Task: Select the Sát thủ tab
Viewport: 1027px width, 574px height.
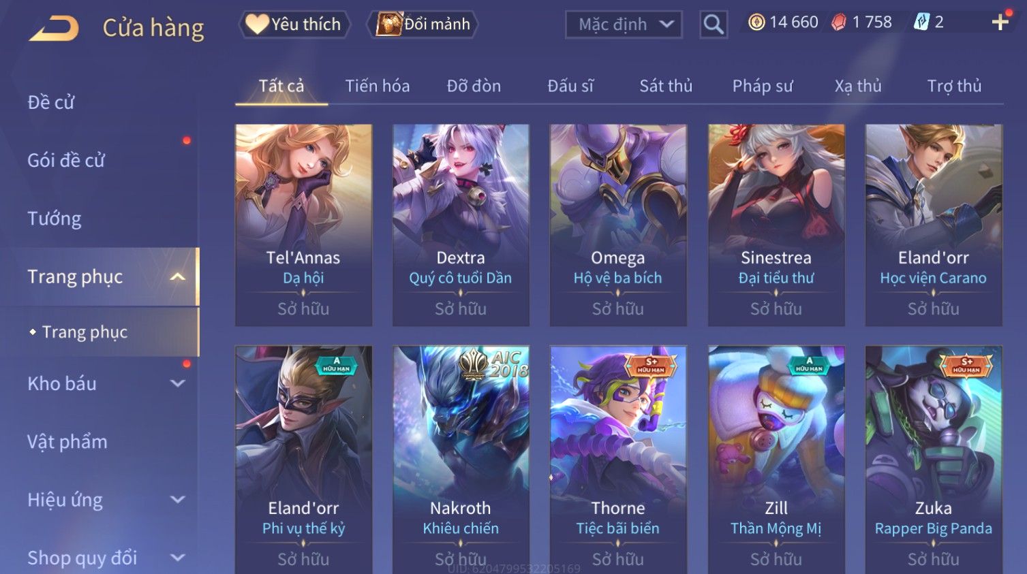Action: pyautogui.click(x=665, y=86)
